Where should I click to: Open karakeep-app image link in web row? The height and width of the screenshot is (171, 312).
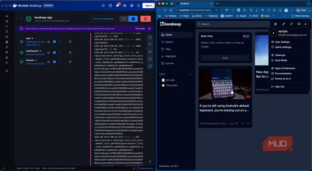[x=36, y=42]
